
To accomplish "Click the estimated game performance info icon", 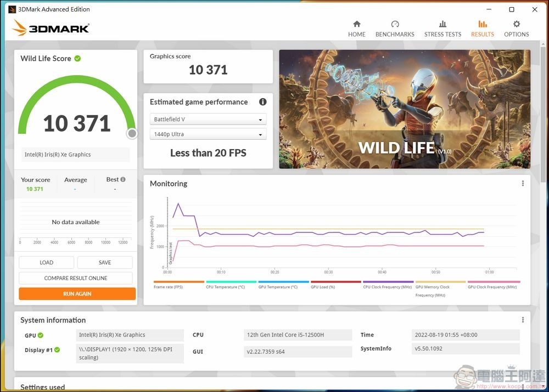I will coord(263,102).
